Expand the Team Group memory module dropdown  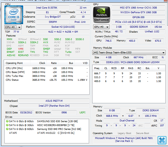pyautogui.click(x=129, y=53)
